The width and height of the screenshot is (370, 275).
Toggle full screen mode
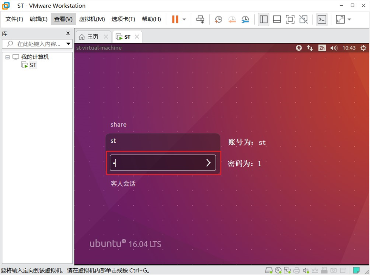[x=290, y=19]
